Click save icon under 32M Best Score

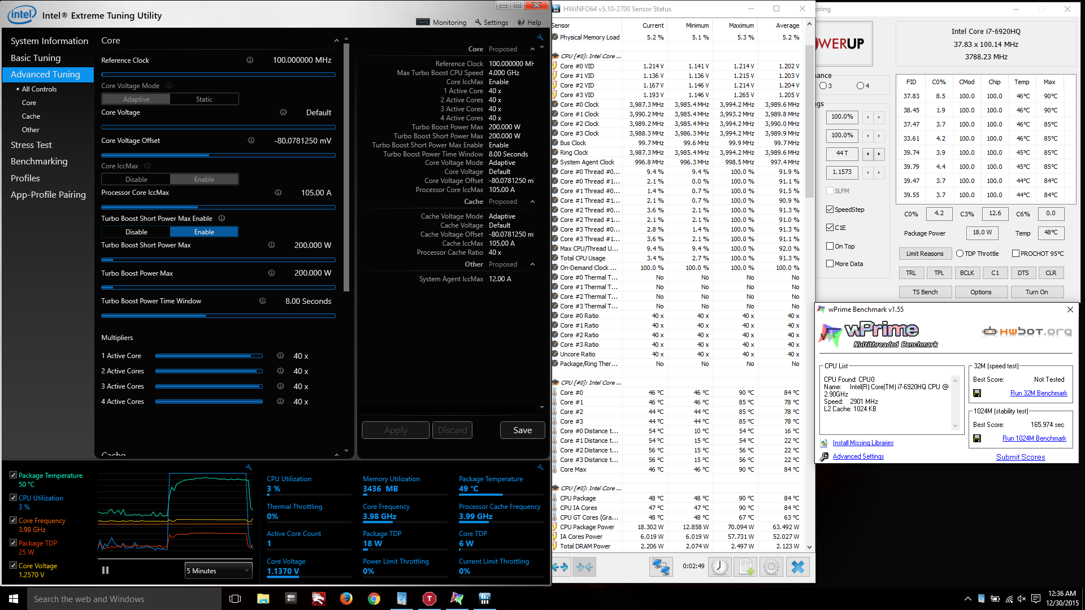(977, 393)
